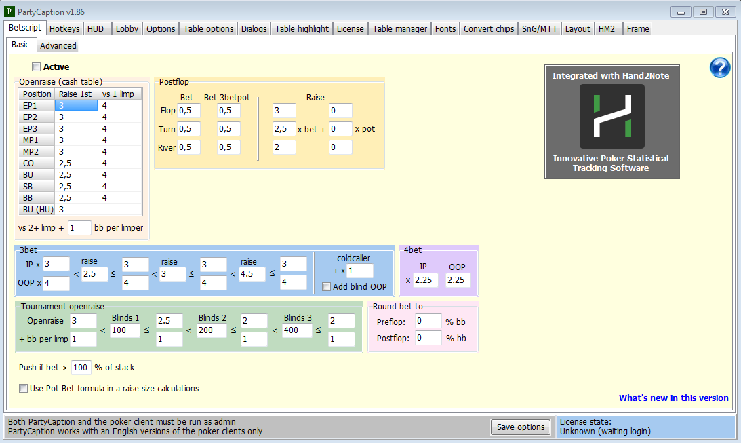Open the SnG/MTT tab

click(539, 29)
